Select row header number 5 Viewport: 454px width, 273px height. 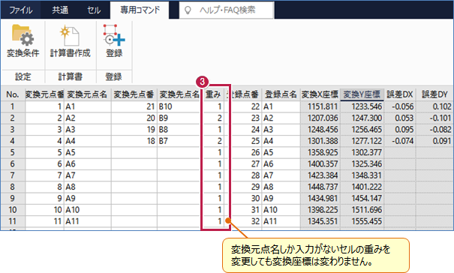[13, 152]
